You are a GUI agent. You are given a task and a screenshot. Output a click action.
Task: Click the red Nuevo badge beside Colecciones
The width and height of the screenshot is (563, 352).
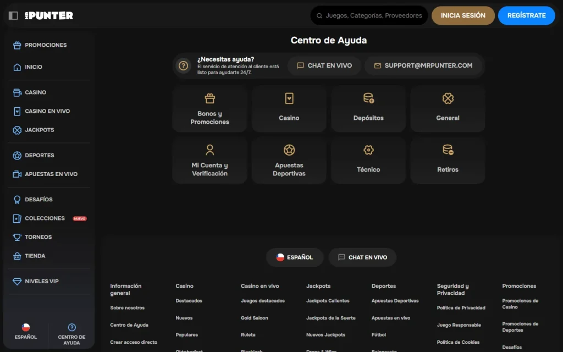click(80, 219)
